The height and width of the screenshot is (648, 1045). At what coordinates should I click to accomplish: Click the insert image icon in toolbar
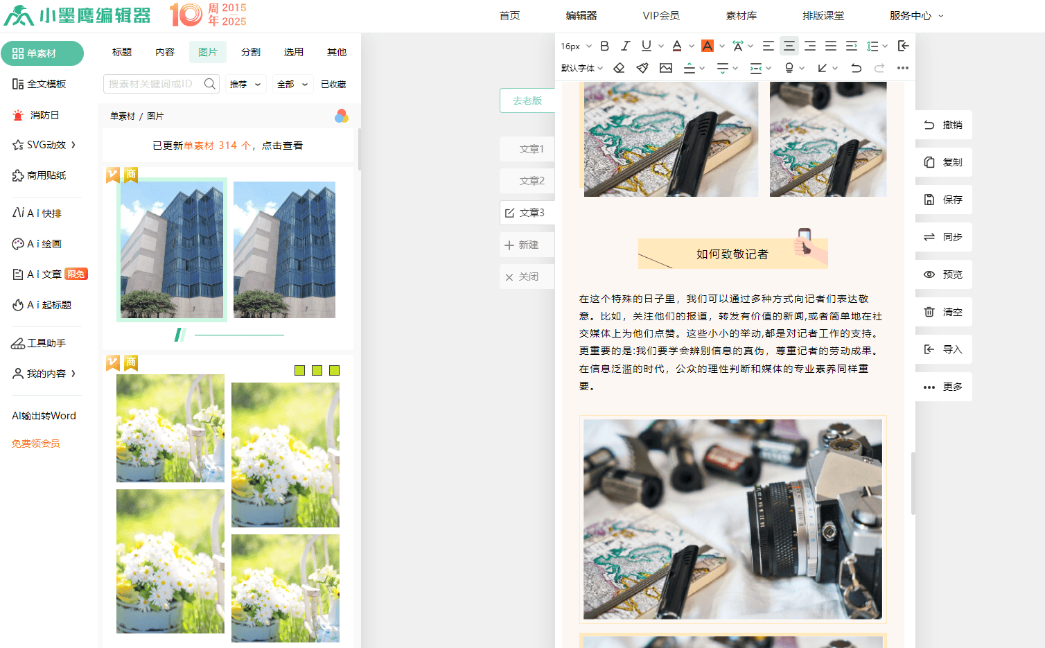click(x=666, y=68)
